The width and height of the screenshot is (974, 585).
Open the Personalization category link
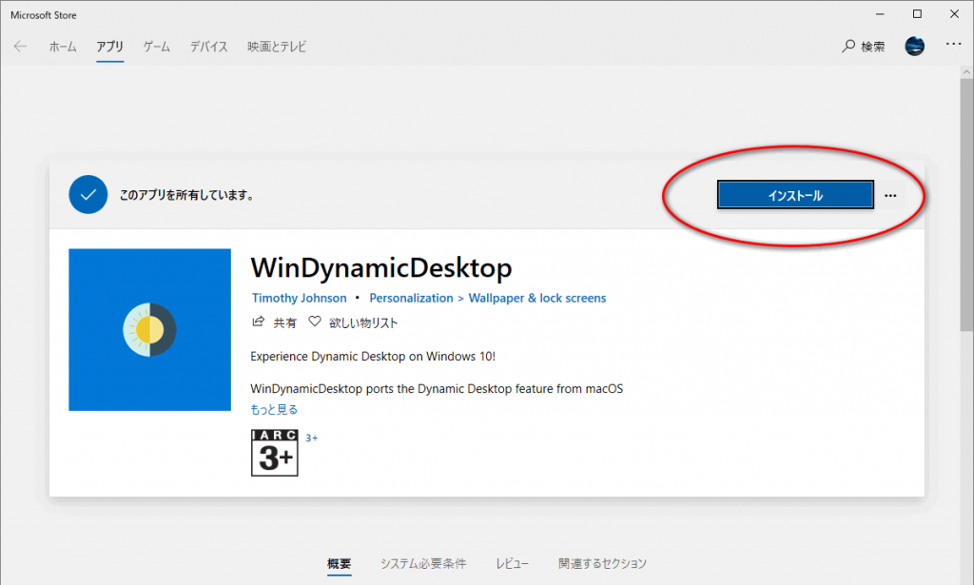411,298
